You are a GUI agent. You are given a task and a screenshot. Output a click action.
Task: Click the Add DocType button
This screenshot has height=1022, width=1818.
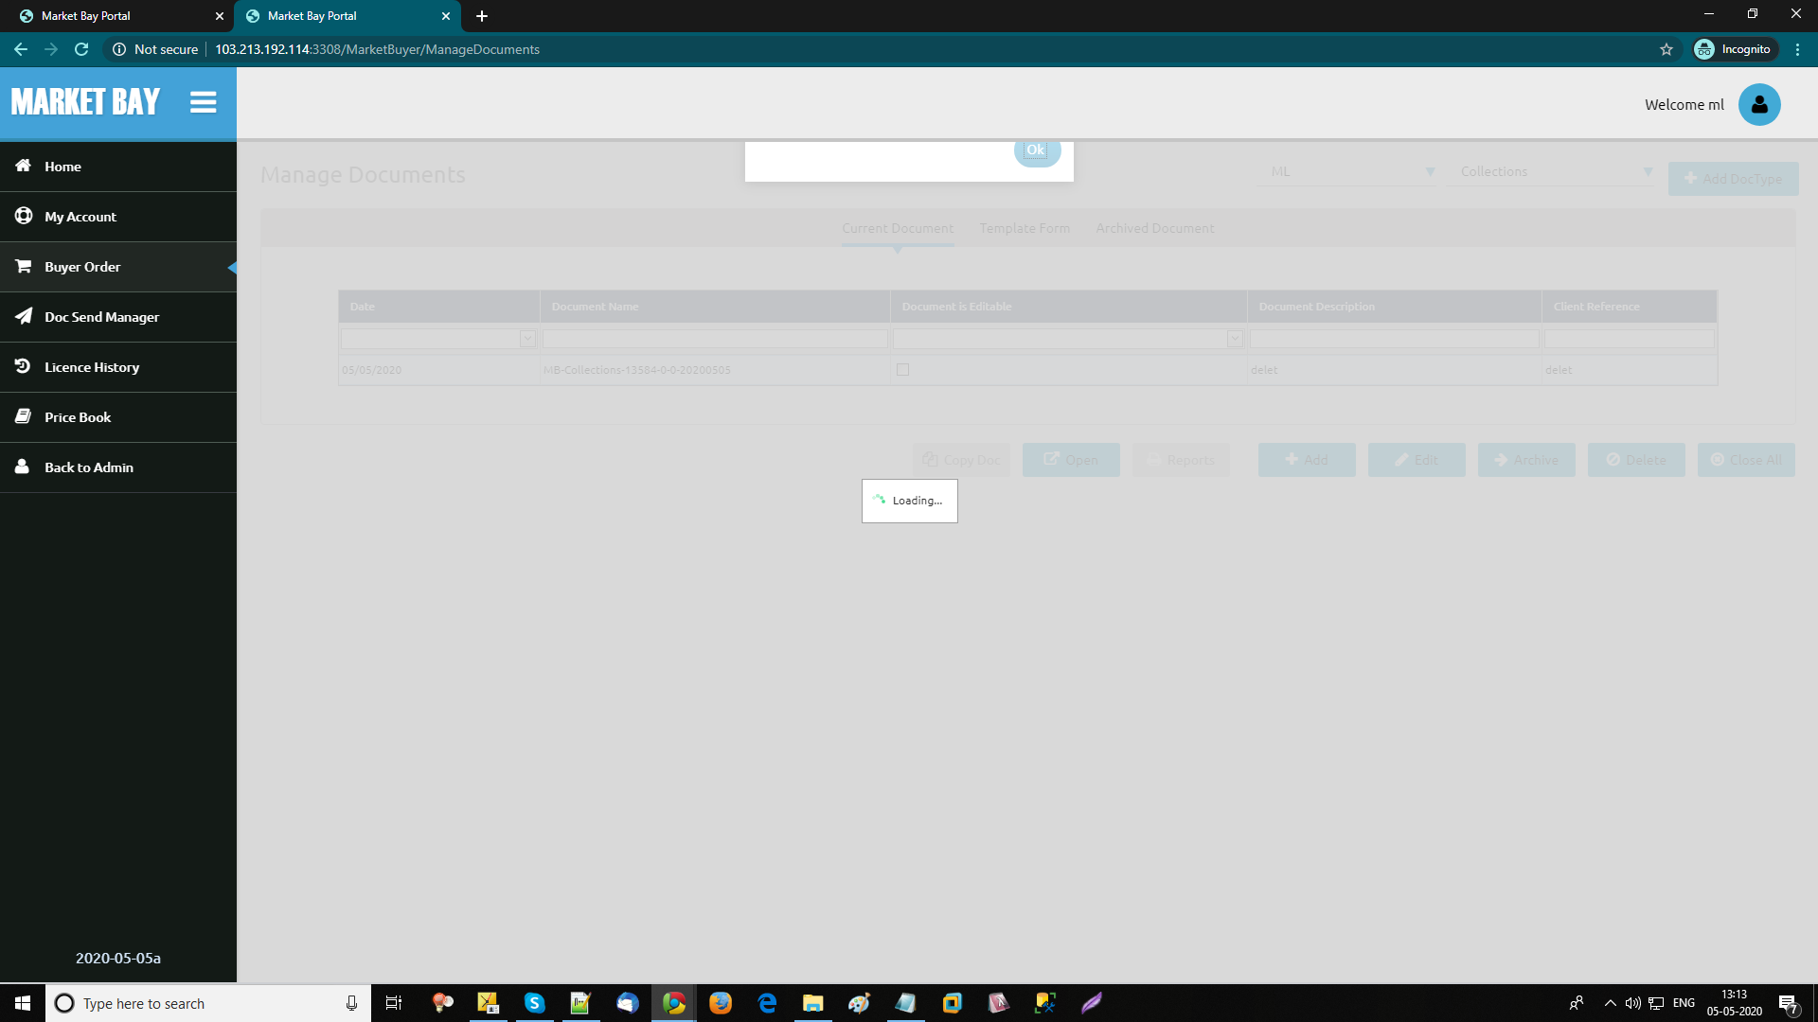tap(1733, 179)
